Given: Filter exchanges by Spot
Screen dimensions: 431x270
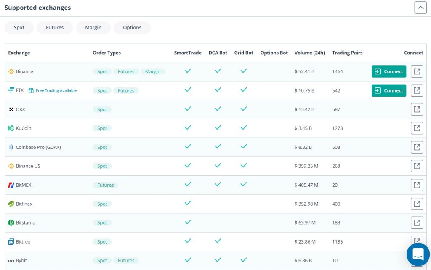Looking at the screenshot, I should [19, 28].
